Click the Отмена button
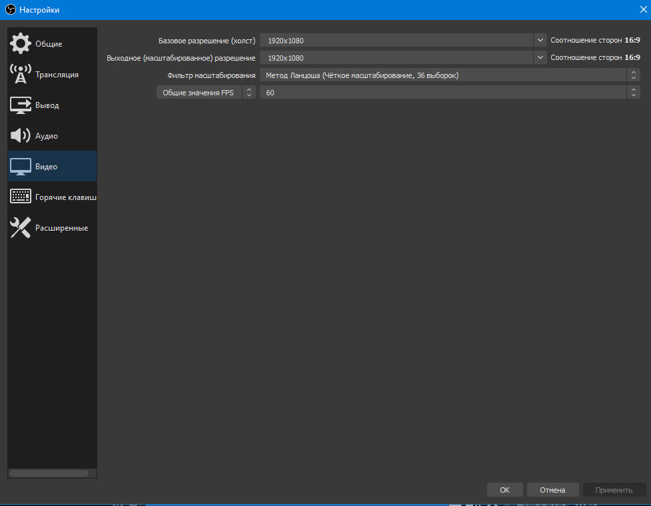 coord(552,490)
